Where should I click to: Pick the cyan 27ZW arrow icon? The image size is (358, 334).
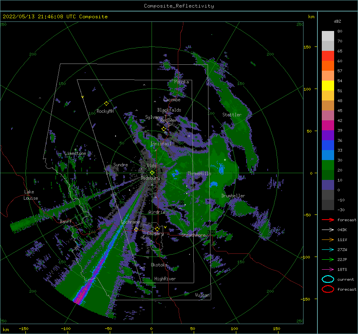328,250
